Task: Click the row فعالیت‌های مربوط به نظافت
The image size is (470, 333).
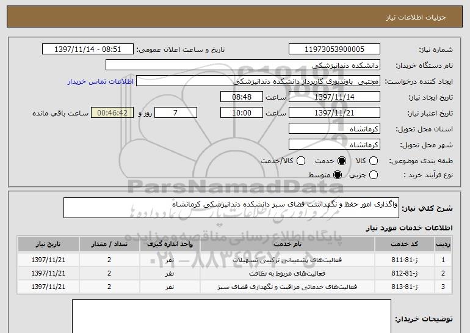Action: (235, 273)
